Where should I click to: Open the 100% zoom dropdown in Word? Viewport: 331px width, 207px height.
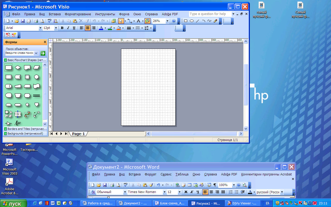pos(234,185)
